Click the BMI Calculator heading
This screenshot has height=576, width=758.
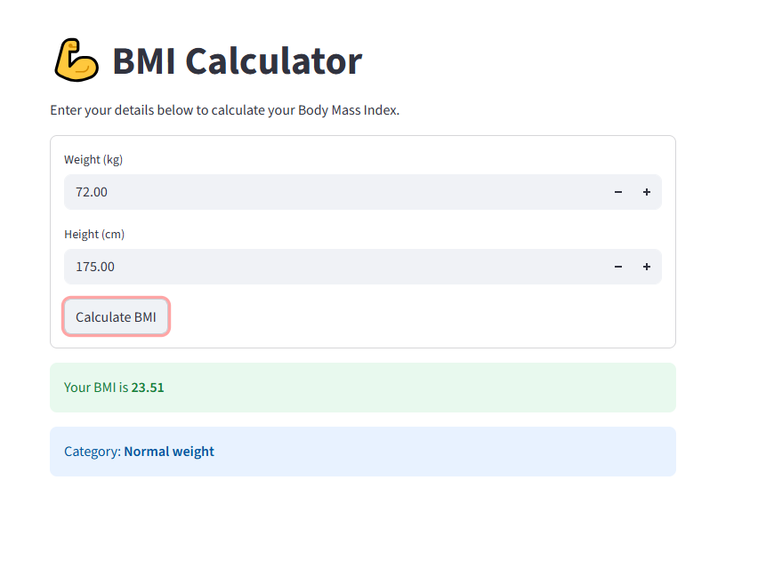[236, 60]
